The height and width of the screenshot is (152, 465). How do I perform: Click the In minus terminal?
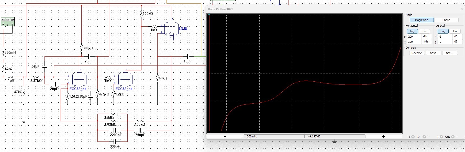tap(424, 137)
